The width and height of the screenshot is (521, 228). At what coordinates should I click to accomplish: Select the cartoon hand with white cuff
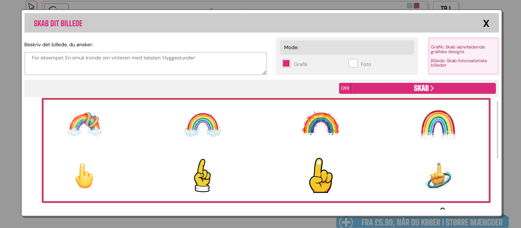pos(202,175)
